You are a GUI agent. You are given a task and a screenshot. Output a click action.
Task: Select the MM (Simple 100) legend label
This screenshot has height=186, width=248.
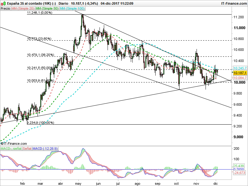[72, 9]
